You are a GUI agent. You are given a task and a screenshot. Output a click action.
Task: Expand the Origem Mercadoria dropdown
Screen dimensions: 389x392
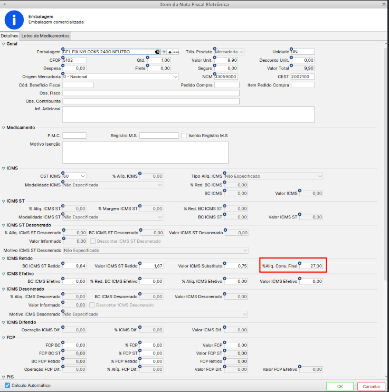176,77
